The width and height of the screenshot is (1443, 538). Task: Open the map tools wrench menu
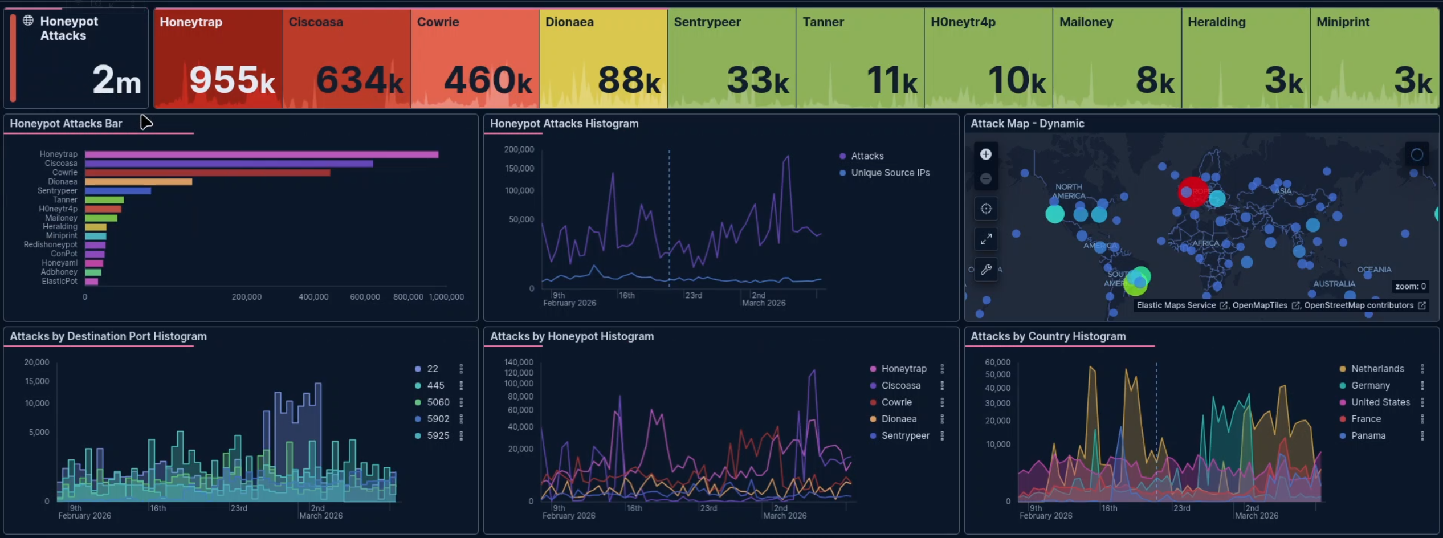(x=985, y=270)
